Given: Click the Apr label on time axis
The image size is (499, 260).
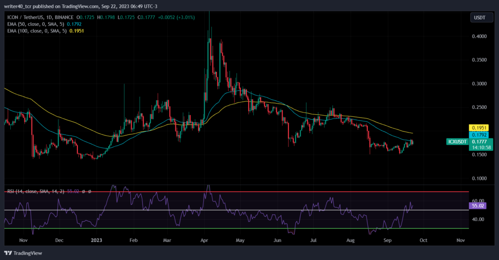Looking at the screenshot, I should tap(204, 240).
